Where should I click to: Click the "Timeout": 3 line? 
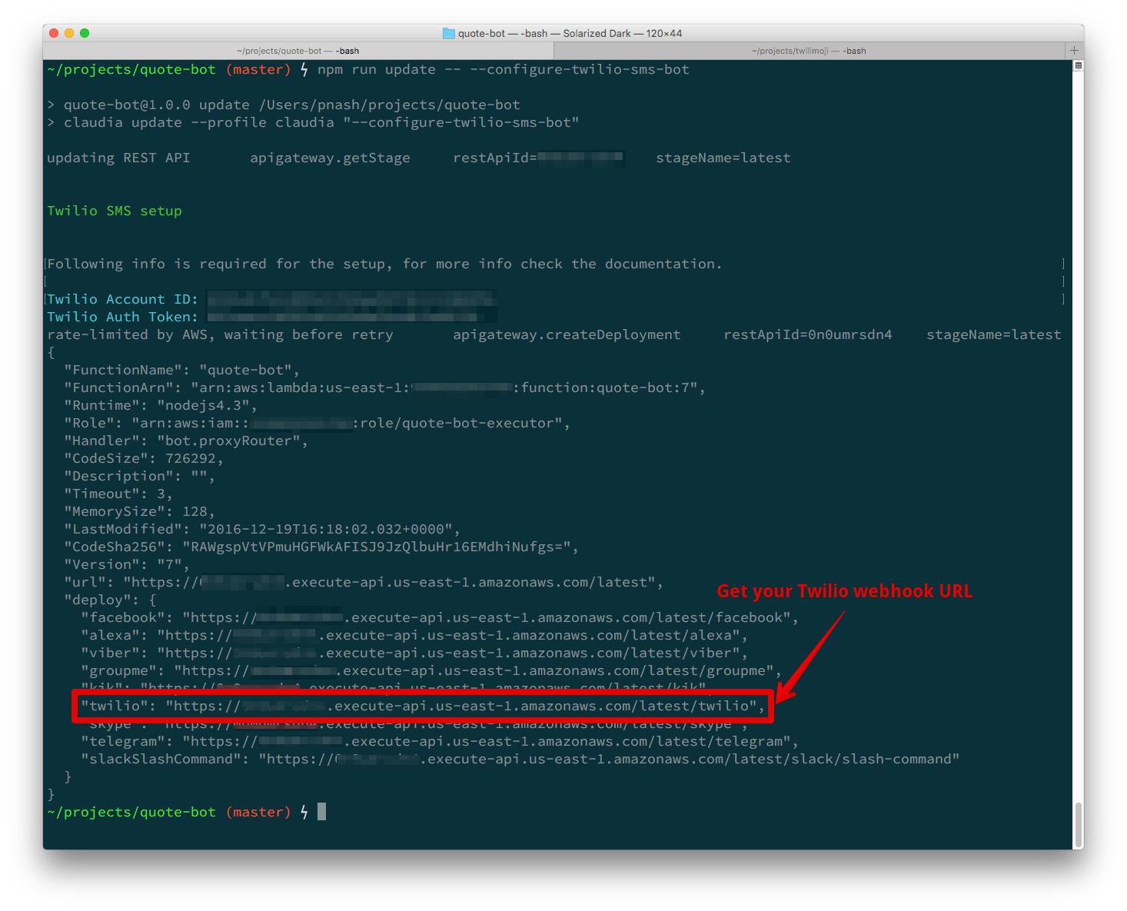pyautogui.click(x=118, y=494)
